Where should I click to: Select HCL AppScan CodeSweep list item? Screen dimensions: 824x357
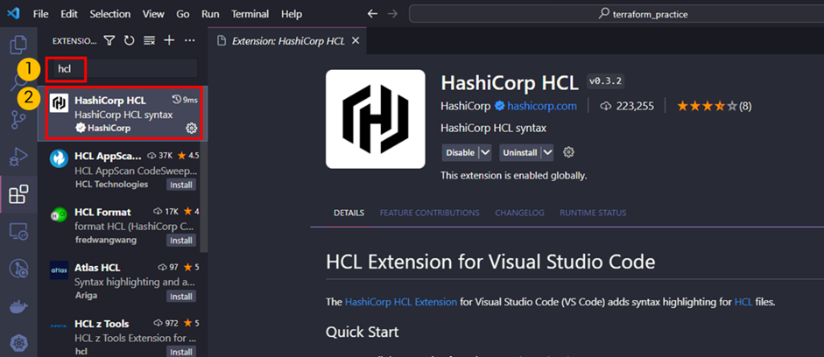click(123, 170)
